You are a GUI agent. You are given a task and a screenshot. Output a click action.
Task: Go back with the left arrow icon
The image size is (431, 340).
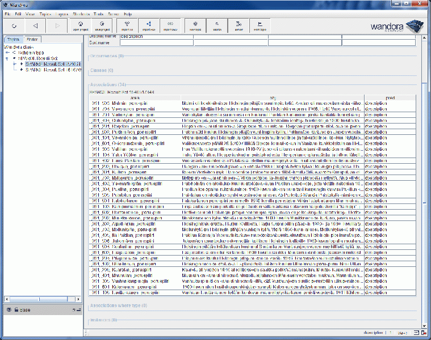pyautogui.click(x=35, y=25)
